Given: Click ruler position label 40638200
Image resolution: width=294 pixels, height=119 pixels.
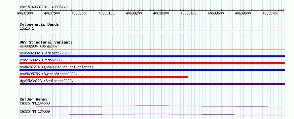Looking at the screenshot, I should point(134,13).
